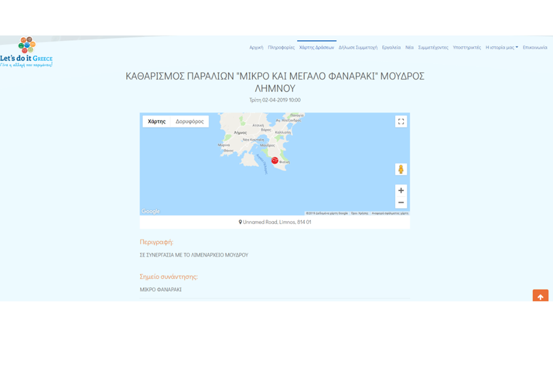Zoom out the map with minus button
Viewport: 553px width, 391px height.
(401, 202)
